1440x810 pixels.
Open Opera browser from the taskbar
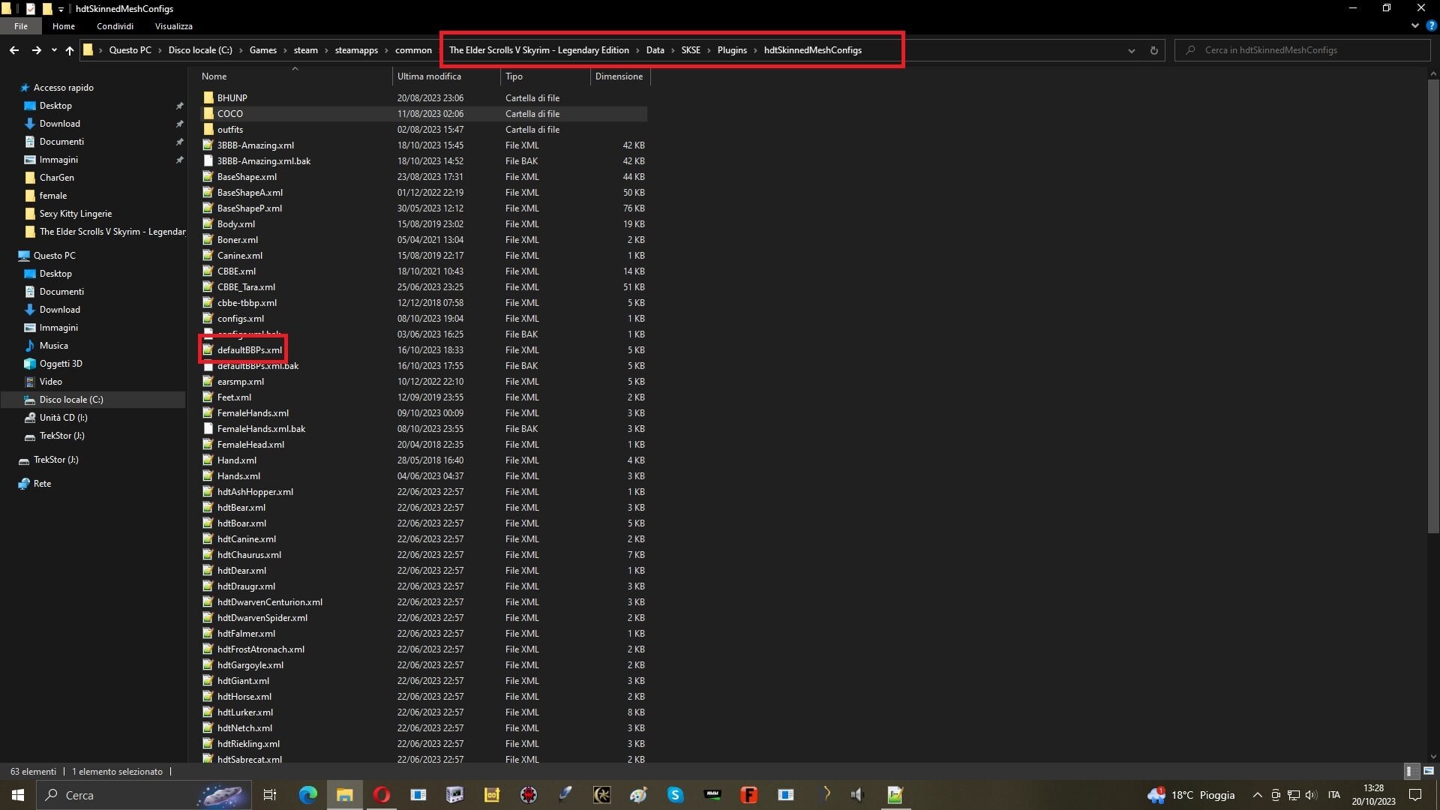click(382, 795)
